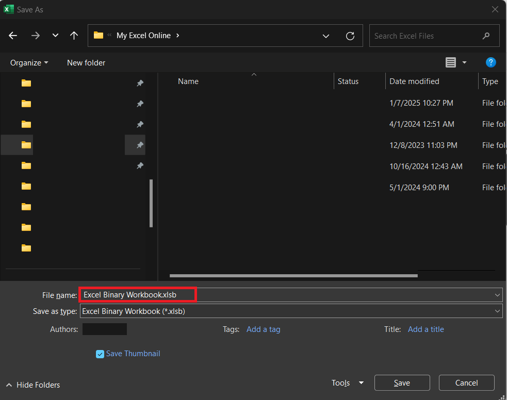
Task: Click the horizontal scrollbar of file list
Action: coord(293,276)
